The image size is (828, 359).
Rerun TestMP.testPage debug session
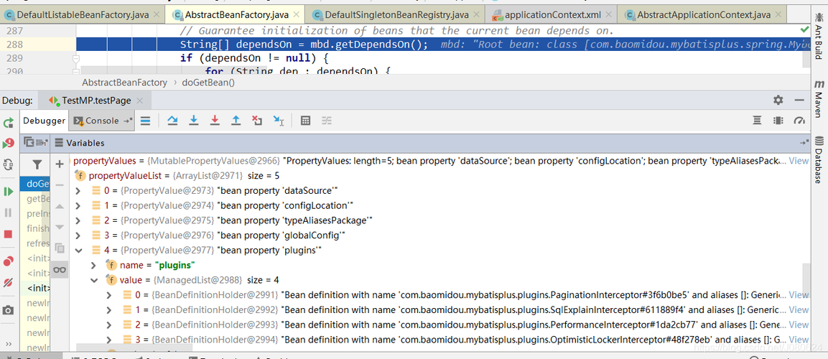pyautogui.click(x=8, y=123)
